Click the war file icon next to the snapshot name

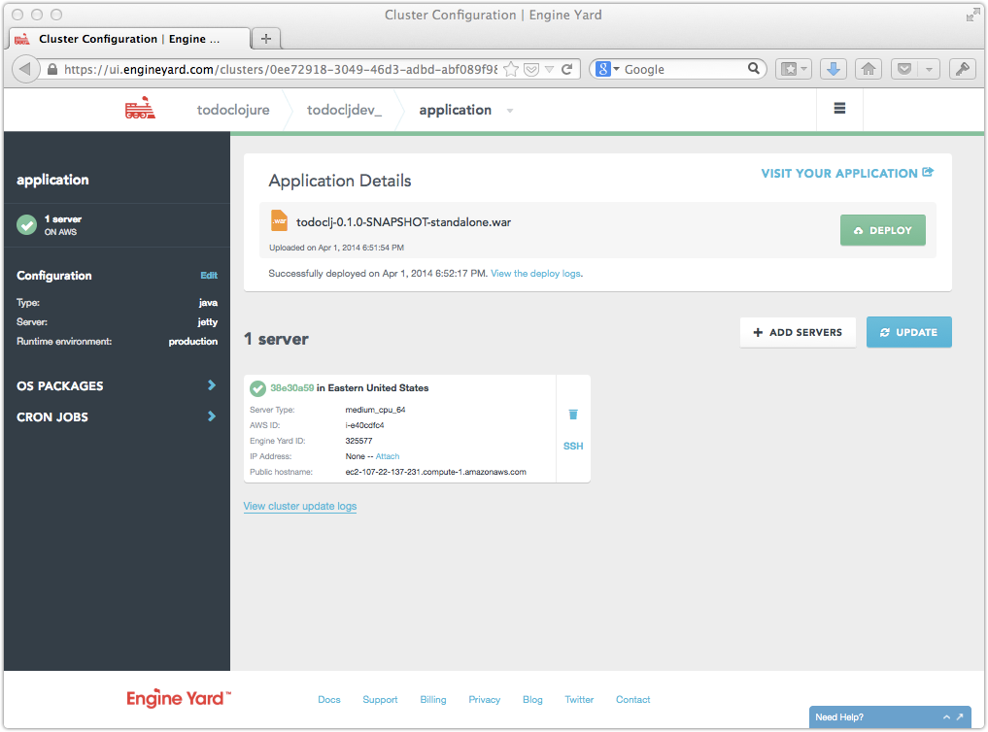[x=280, y=219]
